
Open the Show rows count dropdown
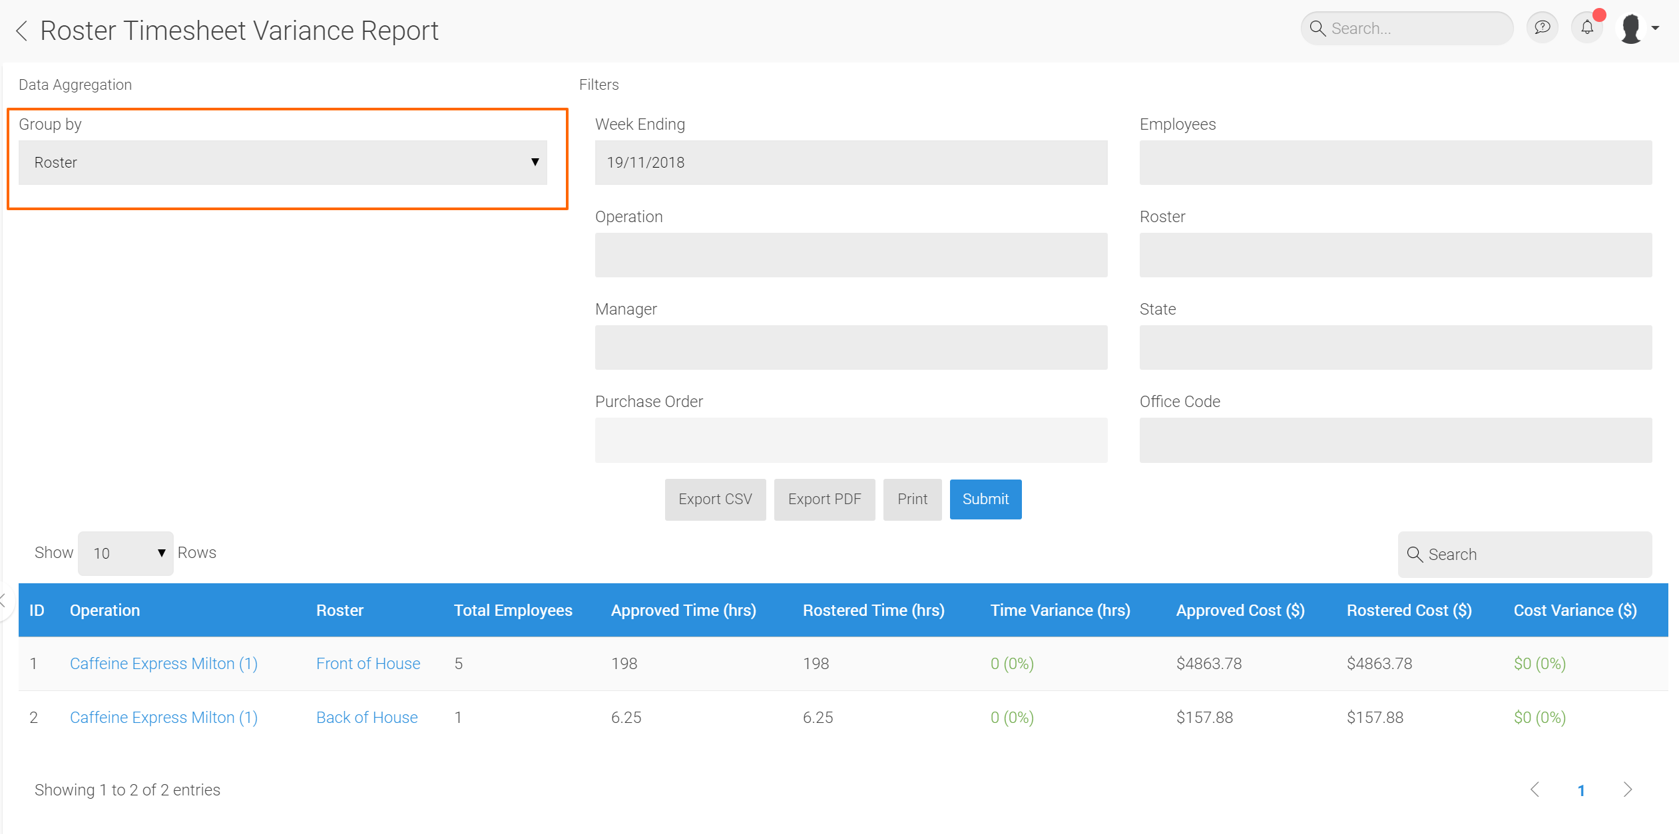(126, 553)
